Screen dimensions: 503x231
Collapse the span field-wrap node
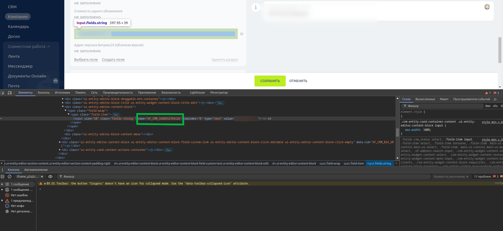(66, 111)
